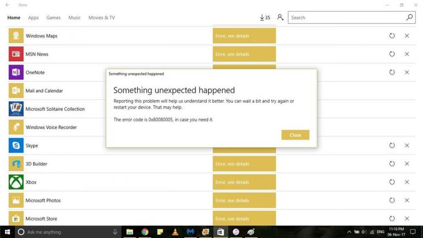View 3D Builder error details
The height and width of the screenshot is (238, 423).
244,164
